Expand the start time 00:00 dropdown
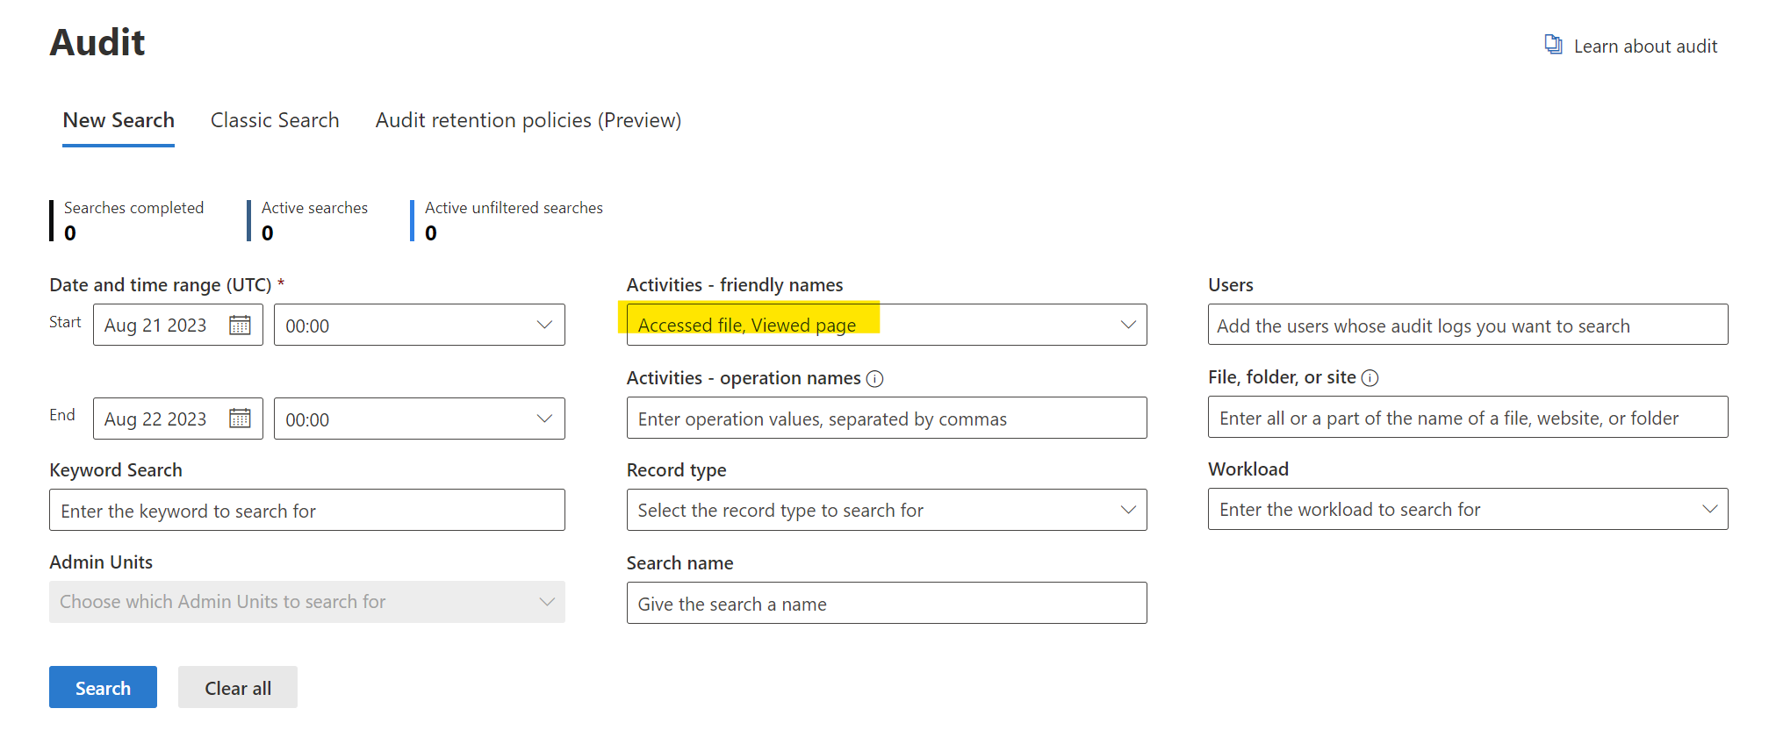The width and height of the screenshot is (1776, 730). point(543,325)
